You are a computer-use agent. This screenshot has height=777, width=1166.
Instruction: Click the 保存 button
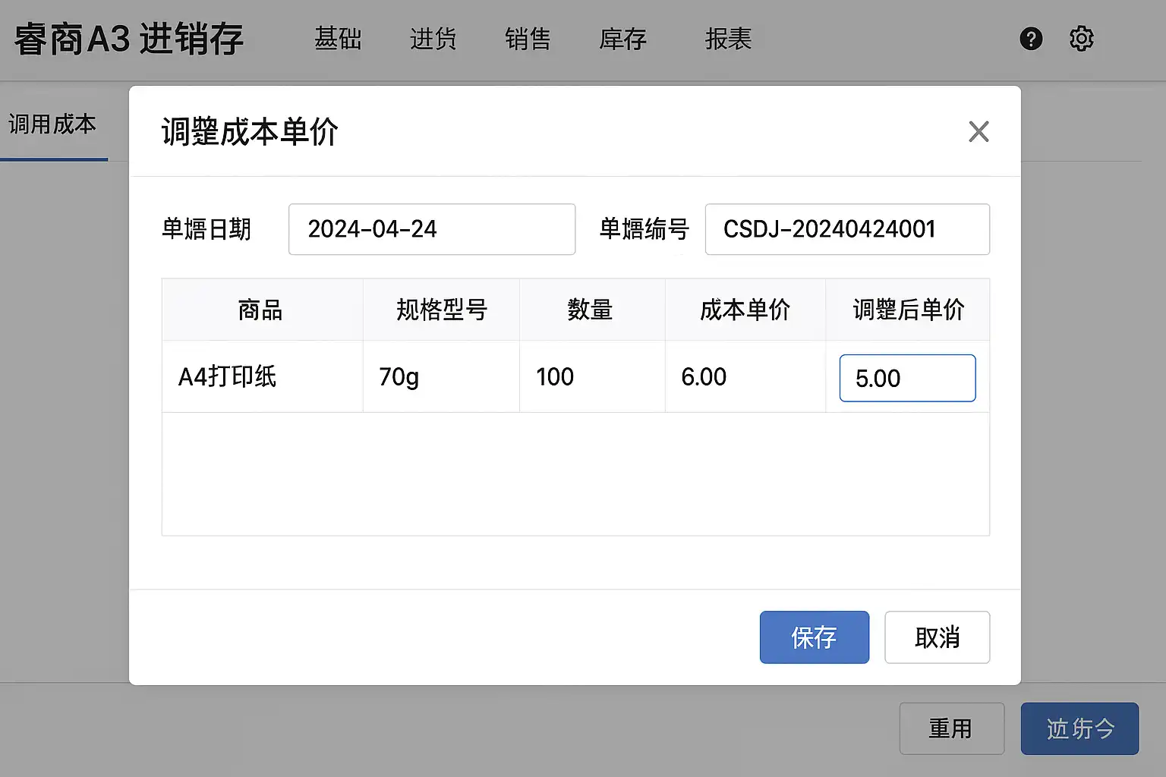tap(814, 637)
